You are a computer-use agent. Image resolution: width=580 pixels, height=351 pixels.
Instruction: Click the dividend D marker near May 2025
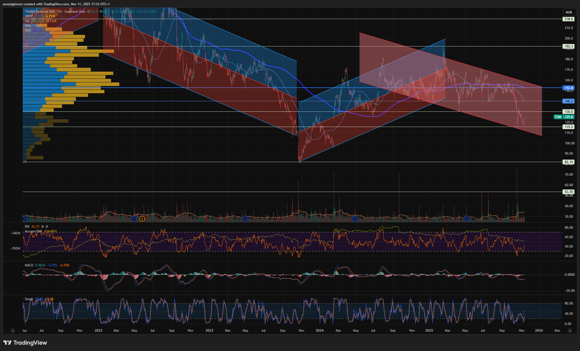tap(466, 219)
